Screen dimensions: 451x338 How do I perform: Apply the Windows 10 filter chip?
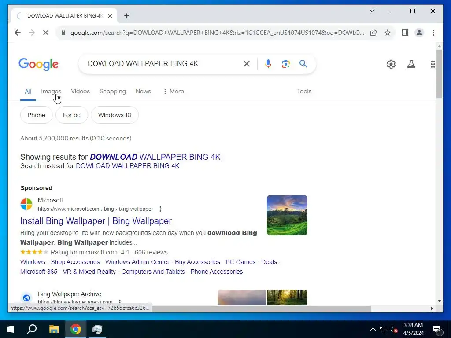tap(115, 115)
